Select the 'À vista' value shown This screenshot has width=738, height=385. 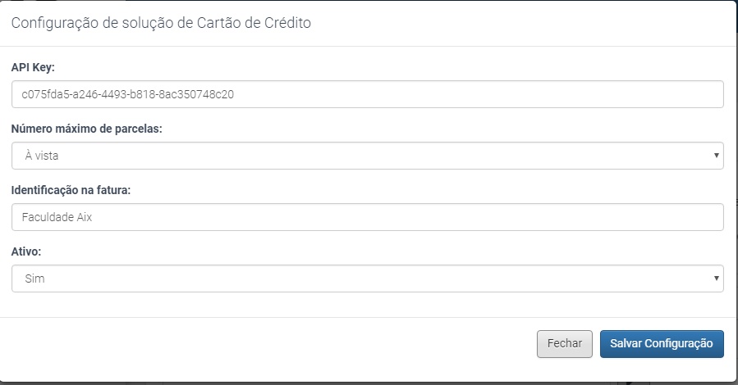41,156
